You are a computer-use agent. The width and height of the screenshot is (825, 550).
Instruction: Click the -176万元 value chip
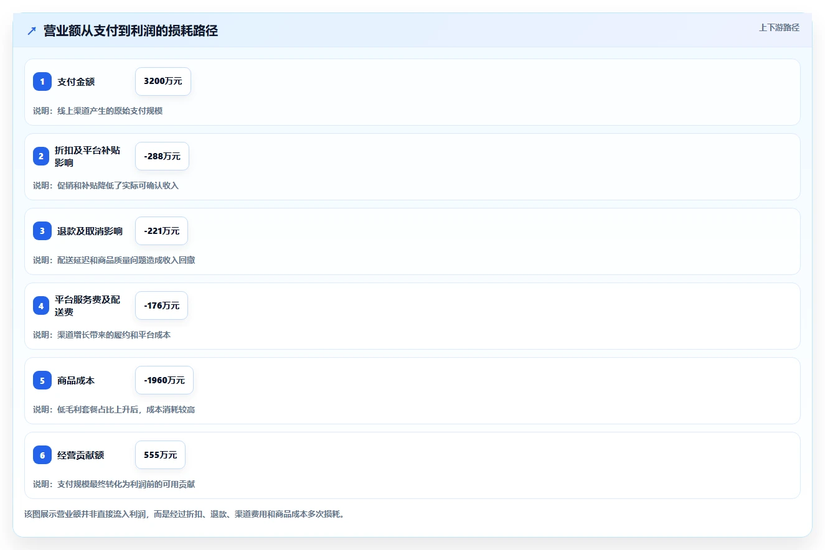pyautogui.click(x=161, y=305)
